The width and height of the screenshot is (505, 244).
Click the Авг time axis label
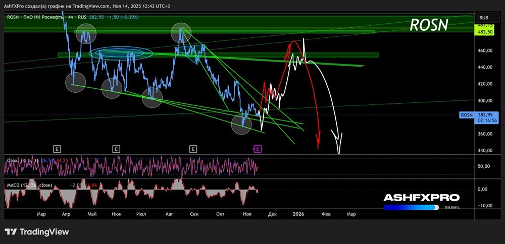click(169, 214)
